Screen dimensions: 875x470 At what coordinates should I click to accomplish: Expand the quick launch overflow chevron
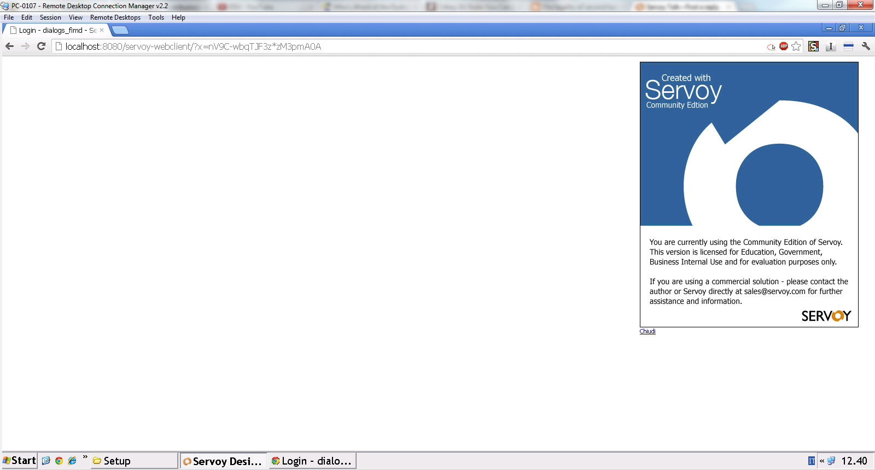tap(85, 456)
